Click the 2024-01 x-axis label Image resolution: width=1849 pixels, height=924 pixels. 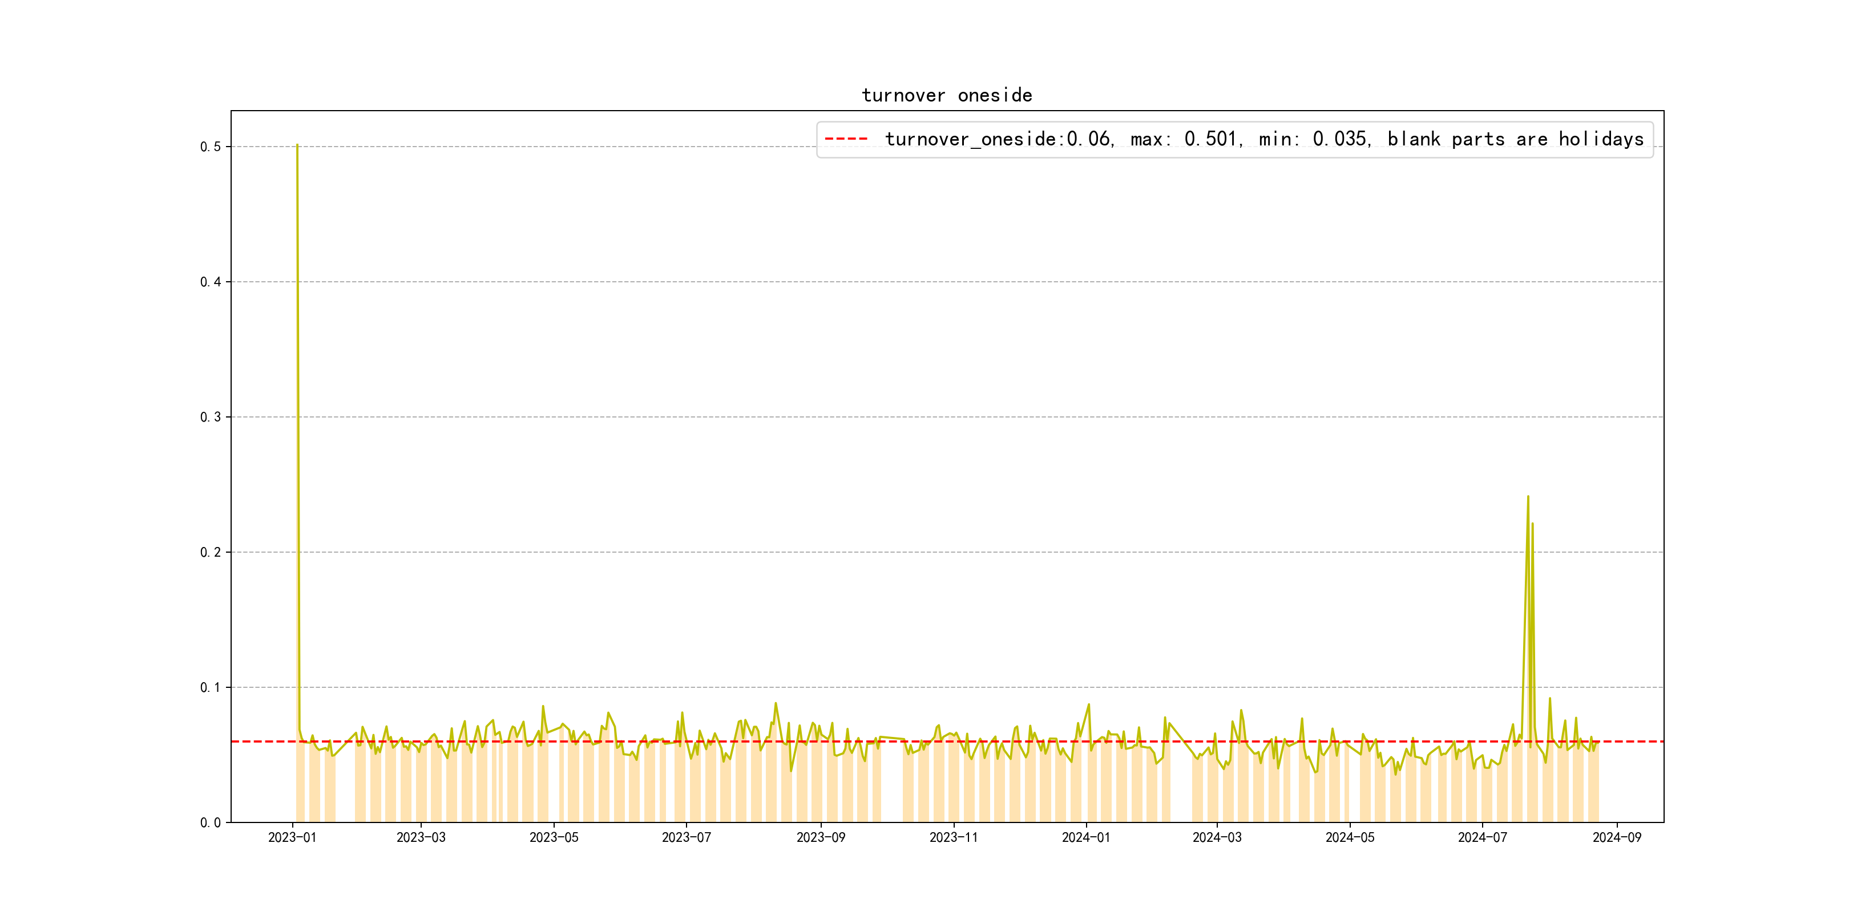[1086, 838]
